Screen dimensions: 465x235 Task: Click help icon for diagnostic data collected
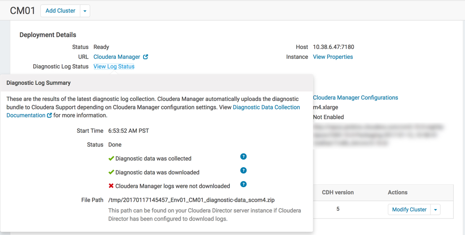click(x=243, y=157)
